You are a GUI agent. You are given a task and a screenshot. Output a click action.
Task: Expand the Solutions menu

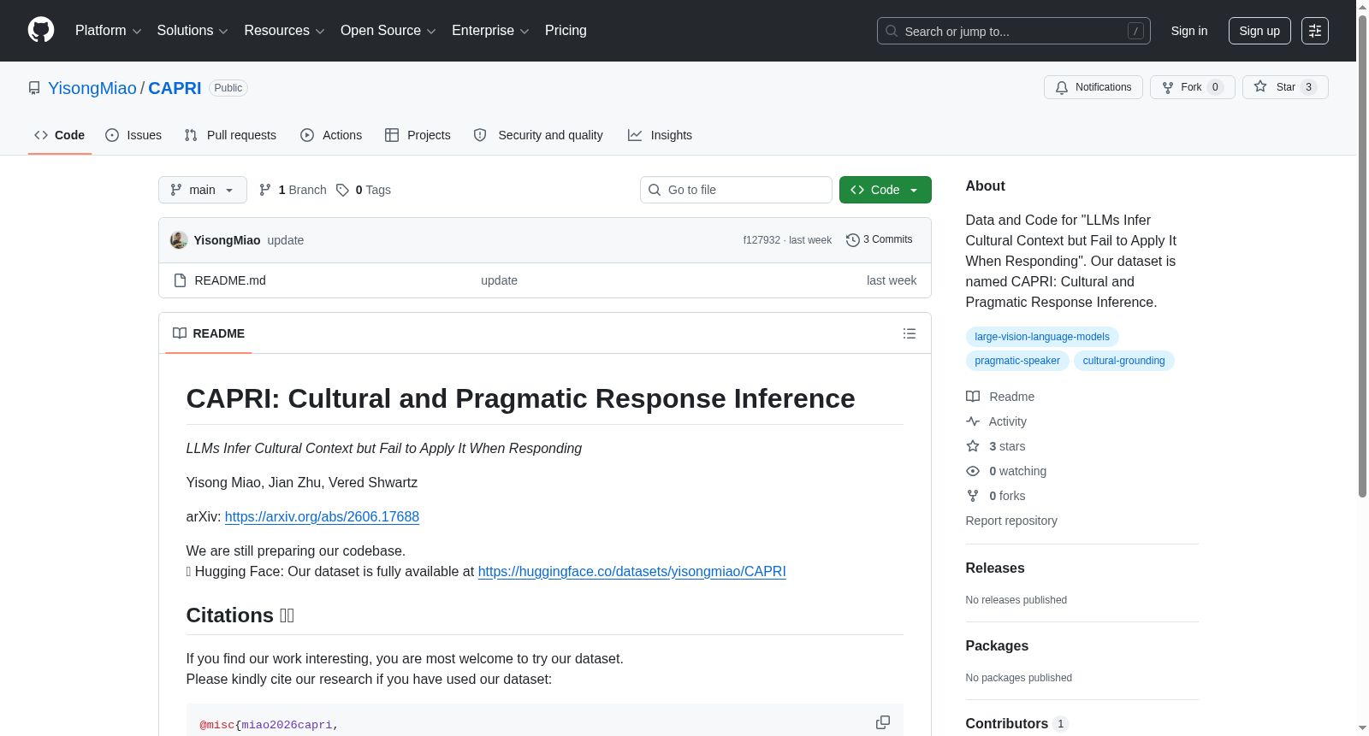coord(193,31)
